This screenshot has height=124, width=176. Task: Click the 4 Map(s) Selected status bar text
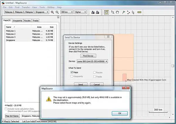[x=11, y=121]
